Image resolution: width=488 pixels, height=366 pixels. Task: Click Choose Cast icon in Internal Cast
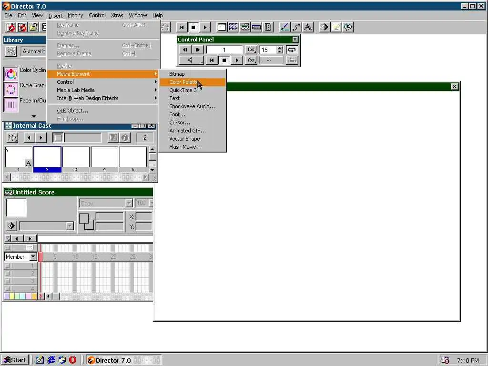(x=12, y=138)
